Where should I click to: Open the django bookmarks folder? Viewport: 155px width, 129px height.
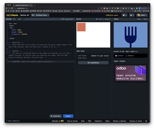click(x=67, y=11)
